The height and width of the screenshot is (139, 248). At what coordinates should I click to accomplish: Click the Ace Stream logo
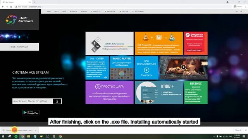(x=19, y=19)
